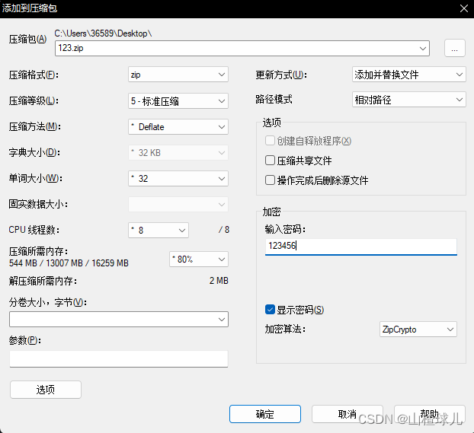Open help via the 帮助 button
The width and height of the screenshot is (474, 433).
430,414
